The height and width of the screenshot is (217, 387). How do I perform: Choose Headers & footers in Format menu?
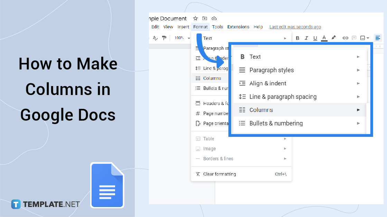pyautogui.click(x=210, y=103)
